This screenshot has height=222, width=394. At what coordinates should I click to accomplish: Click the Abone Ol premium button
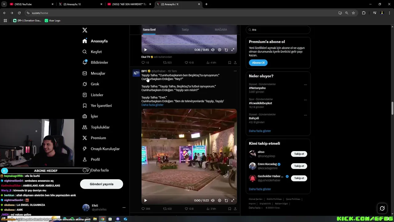coord(258,63)
